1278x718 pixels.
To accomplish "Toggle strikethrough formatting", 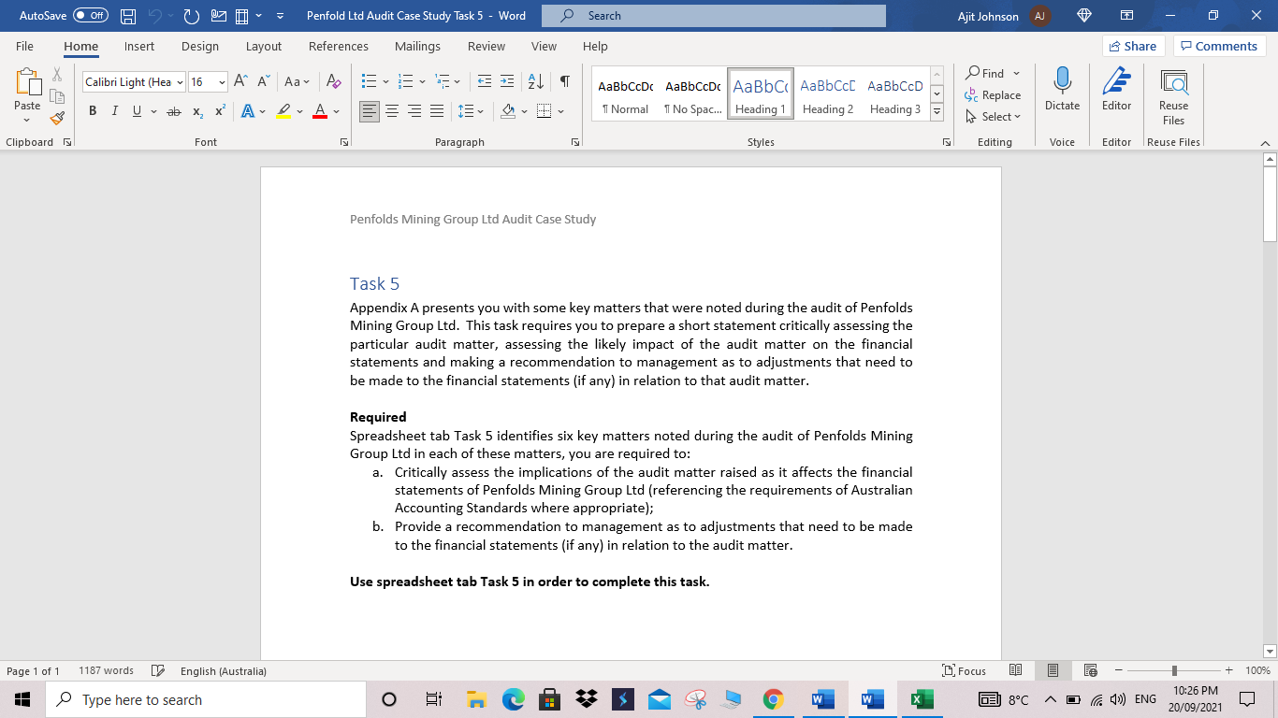I will [172, 110].
